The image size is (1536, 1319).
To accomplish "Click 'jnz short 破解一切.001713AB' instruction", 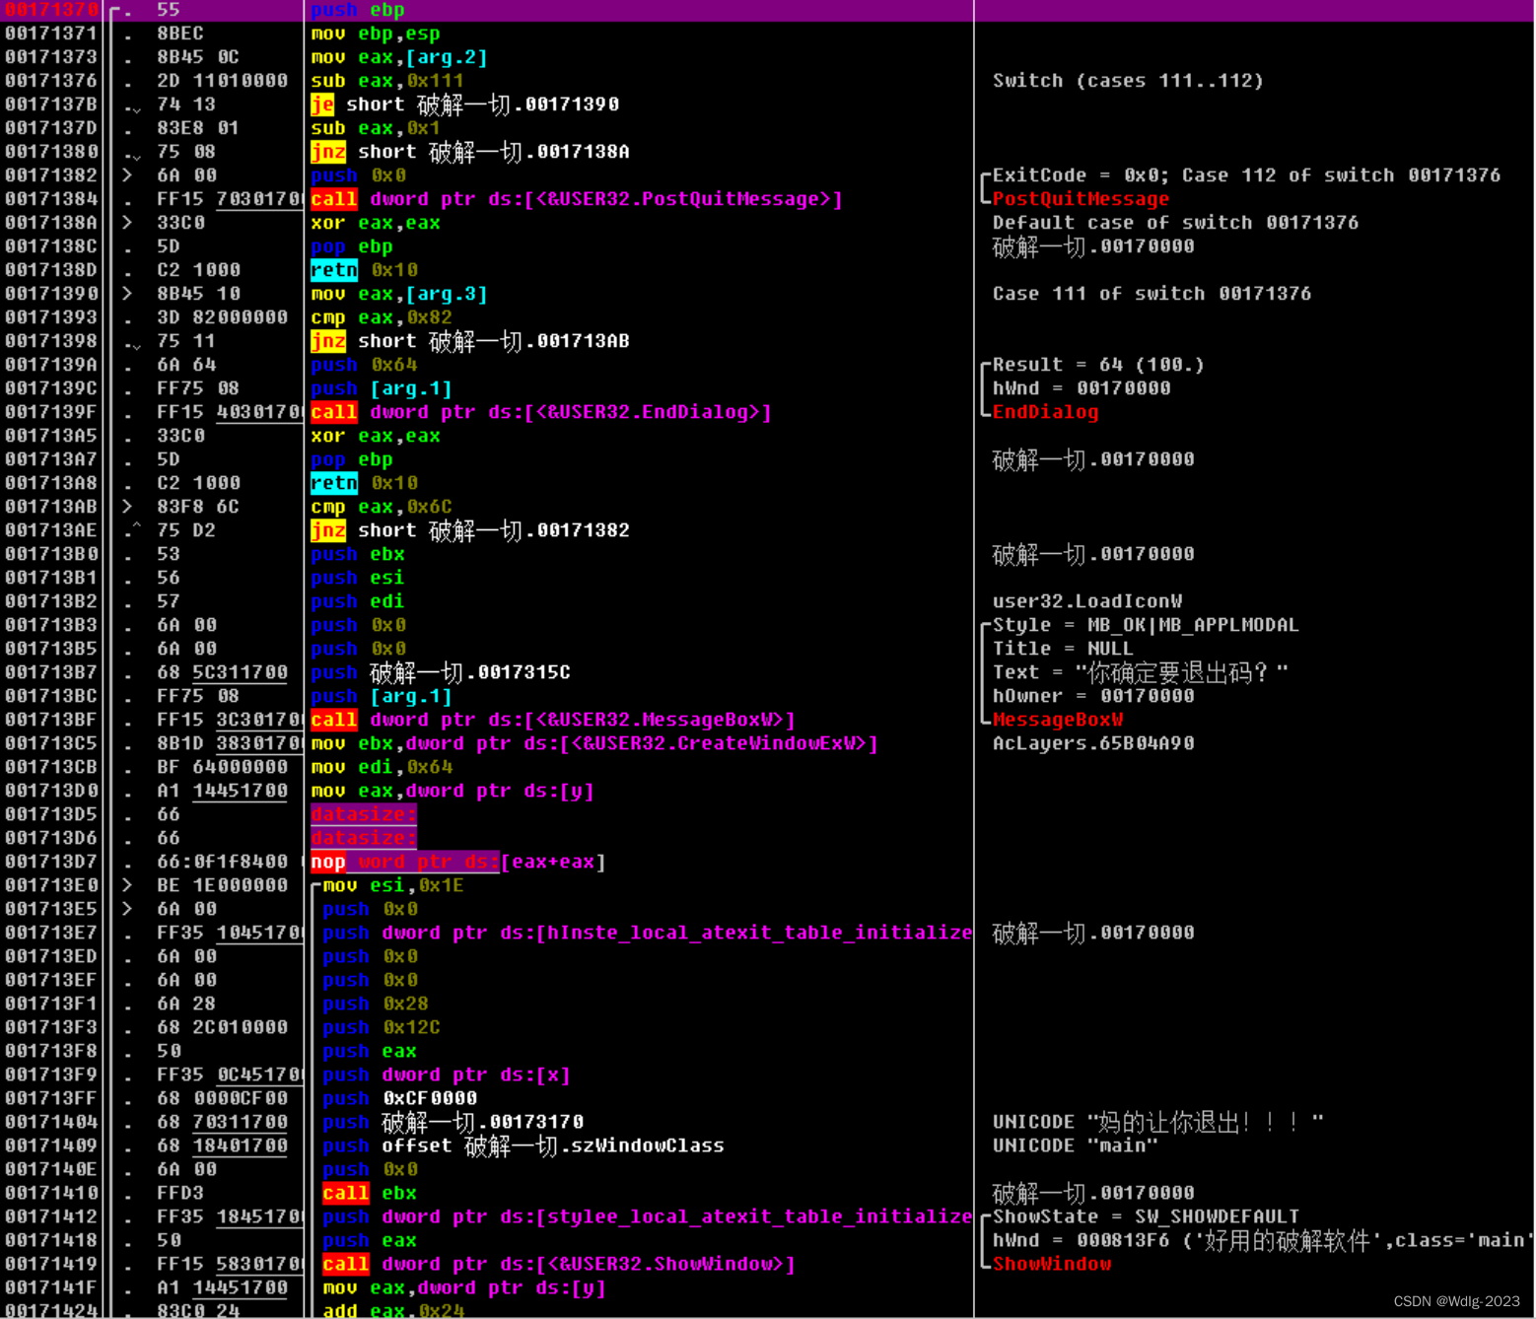I will click(x=470, y=341).
